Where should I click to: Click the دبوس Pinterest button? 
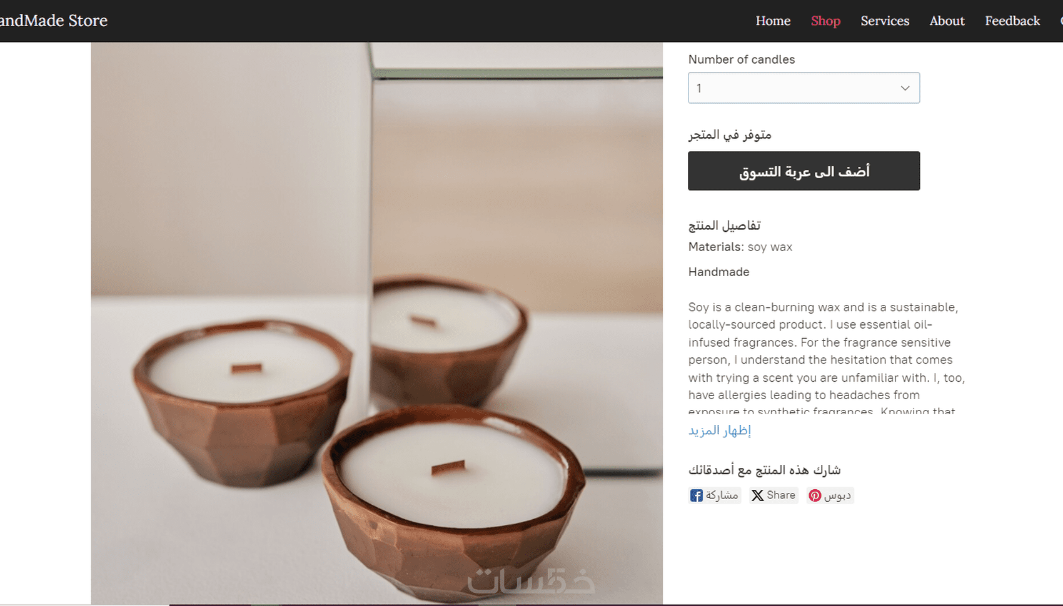point(830,495)
